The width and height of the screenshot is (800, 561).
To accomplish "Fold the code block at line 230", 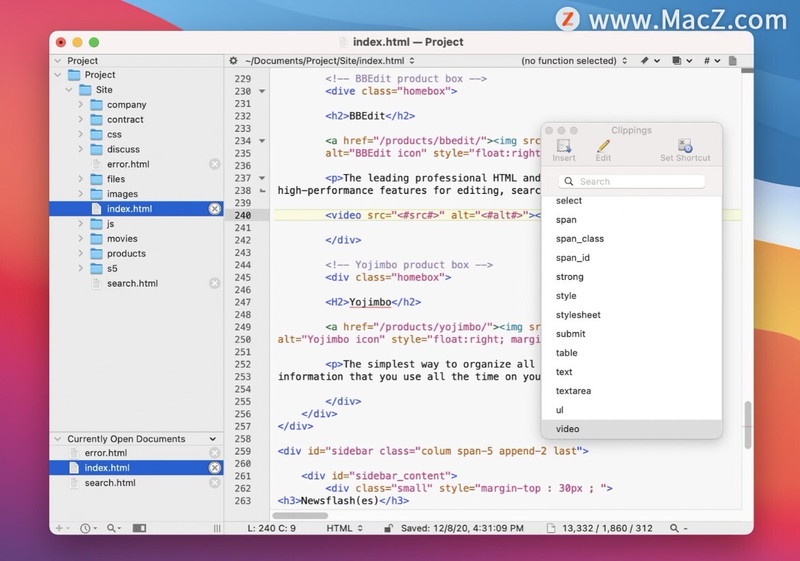I will (x=262, y=91).
